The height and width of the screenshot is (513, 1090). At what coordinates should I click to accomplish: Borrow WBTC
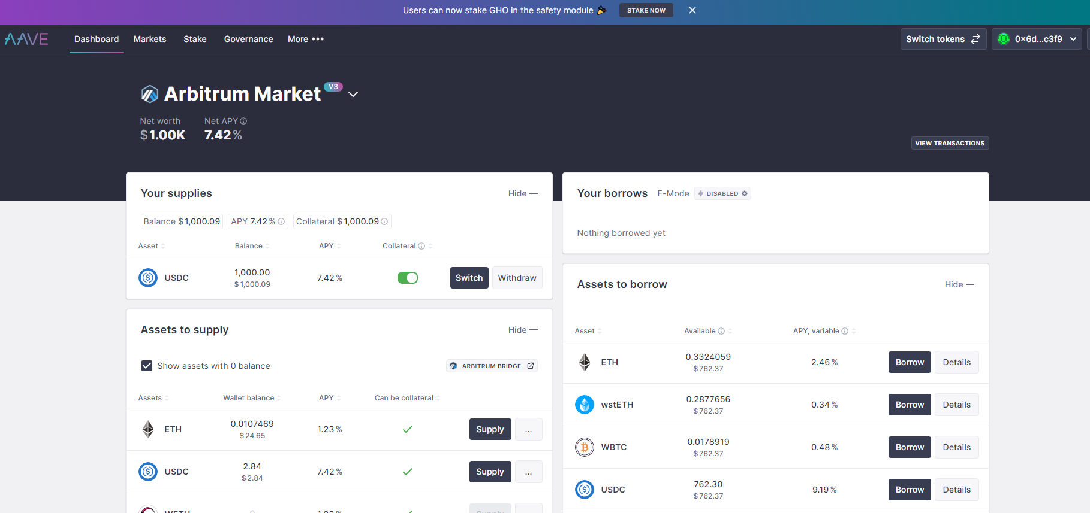(910, 447)
